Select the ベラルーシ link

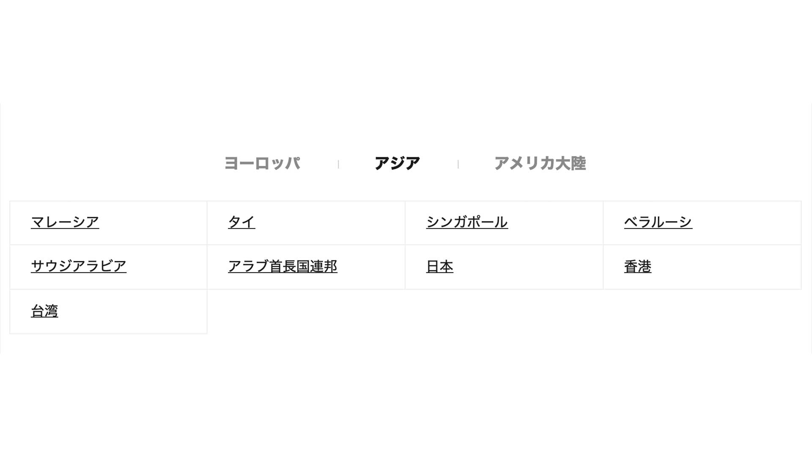click(x=658, y=222)
